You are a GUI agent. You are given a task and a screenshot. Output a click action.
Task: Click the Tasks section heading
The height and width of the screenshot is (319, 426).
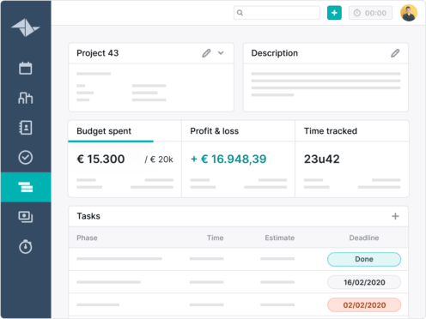[88, 216]
